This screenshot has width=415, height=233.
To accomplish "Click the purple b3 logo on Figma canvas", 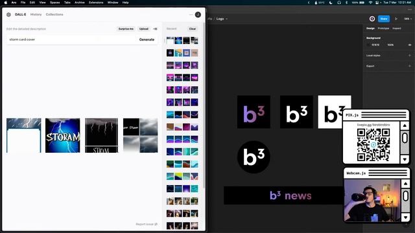I will (x=254, y=112).
